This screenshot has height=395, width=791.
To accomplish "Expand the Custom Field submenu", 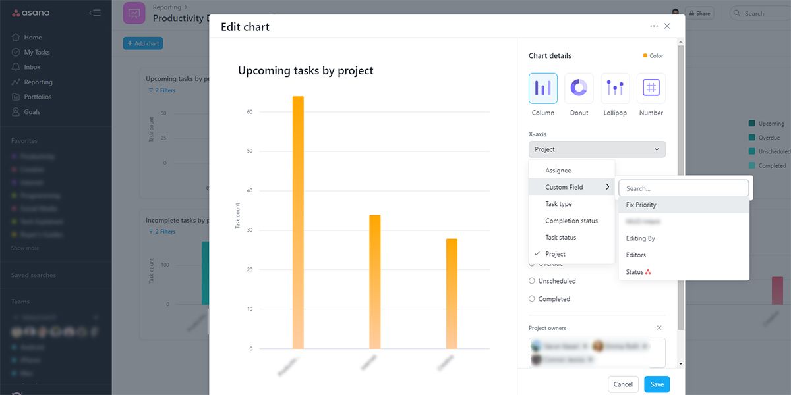I will (x=571, y=187).
